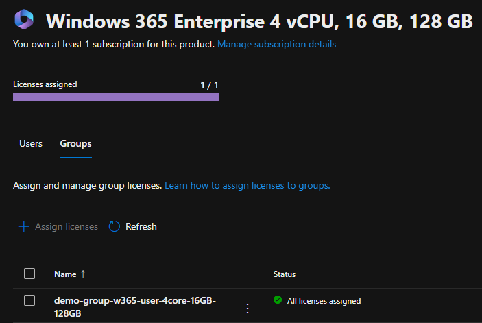Click the 1 / 1 license count
Image resolution: width=482 pixels, height=323 pixels.
208,85
